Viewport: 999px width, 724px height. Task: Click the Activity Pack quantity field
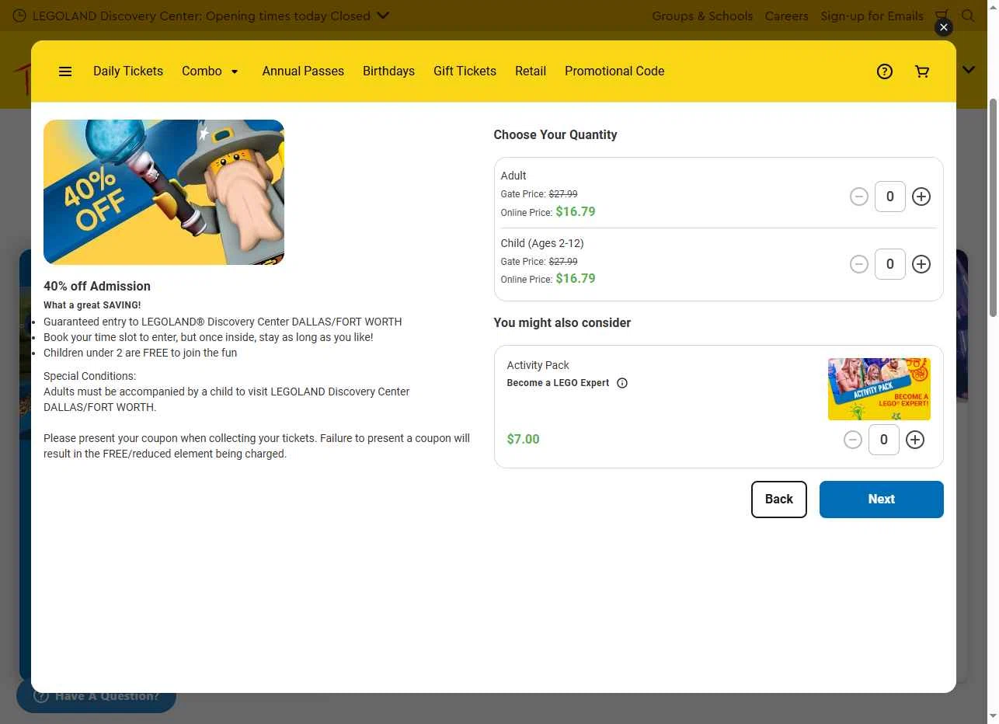(884, 440)
